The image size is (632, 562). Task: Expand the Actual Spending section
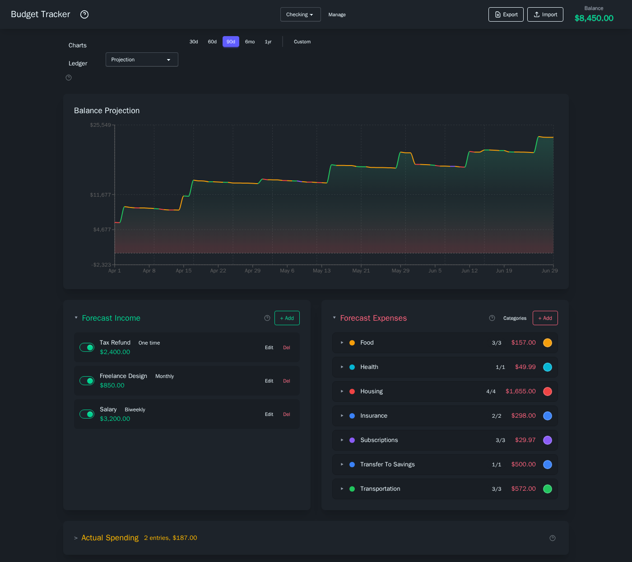[75, 538]
